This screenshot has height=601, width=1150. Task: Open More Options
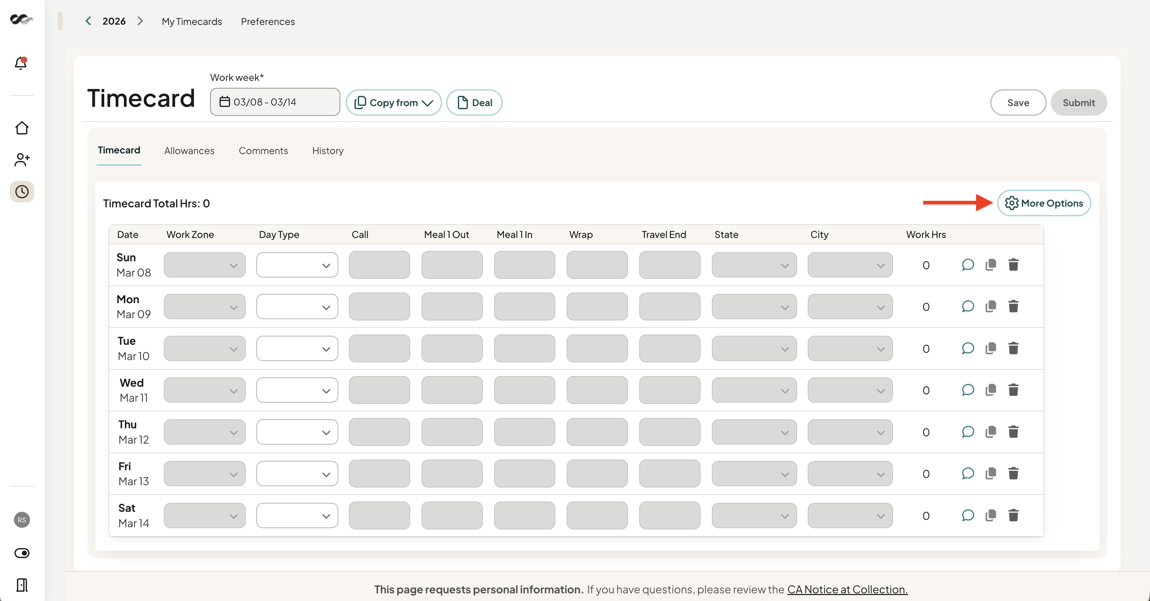coord(1044,203)
